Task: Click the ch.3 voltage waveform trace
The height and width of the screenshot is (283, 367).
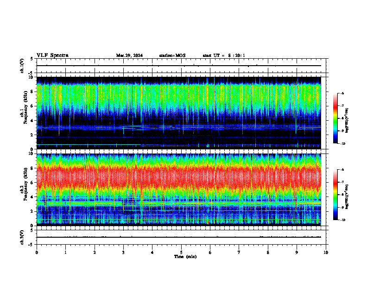Action: click(179, 237)
